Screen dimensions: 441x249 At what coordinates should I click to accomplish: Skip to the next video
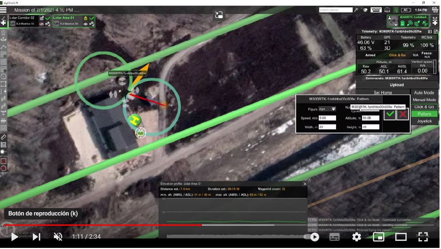tap(37, 237)
